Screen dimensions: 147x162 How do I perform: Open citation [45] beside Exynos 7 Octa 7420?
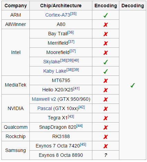[x=83, y=145]
